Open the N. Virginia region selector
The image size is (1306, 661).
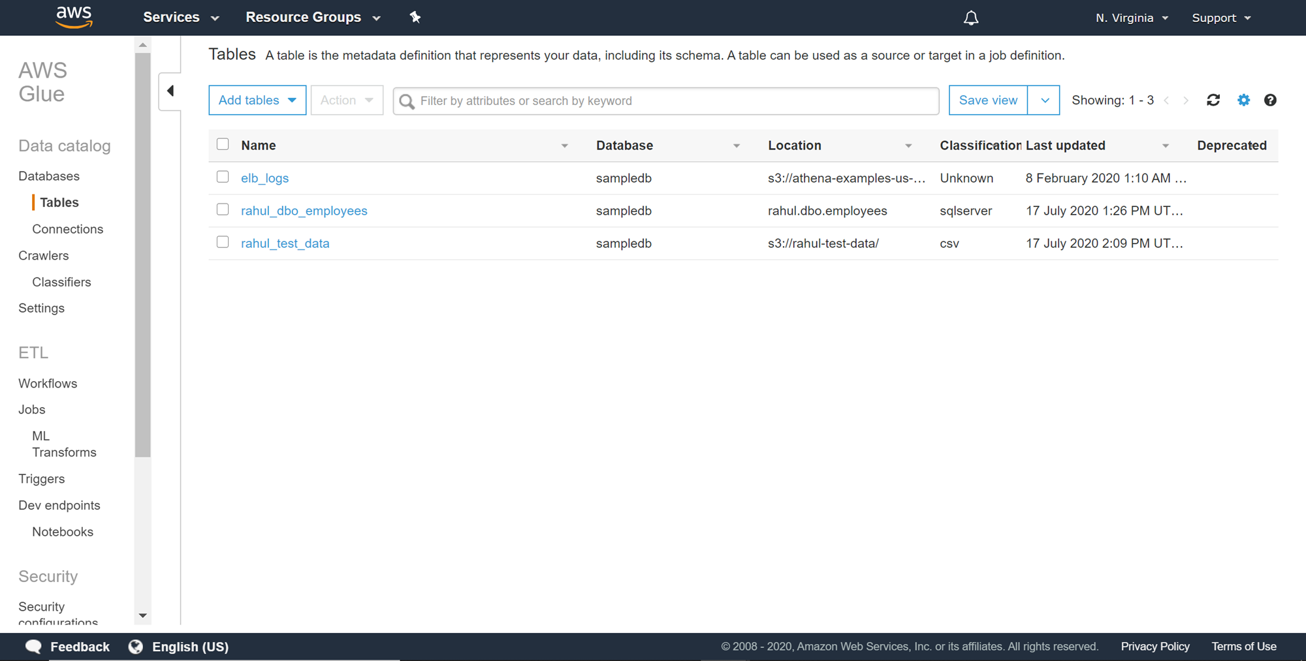1132,18
